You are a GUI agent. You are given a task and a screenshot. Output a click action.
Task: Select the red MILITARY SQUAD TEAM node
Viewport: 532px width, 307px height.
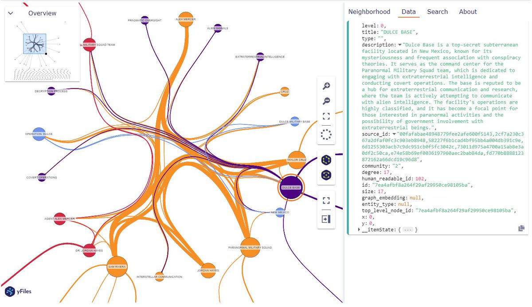coord(89,45)
